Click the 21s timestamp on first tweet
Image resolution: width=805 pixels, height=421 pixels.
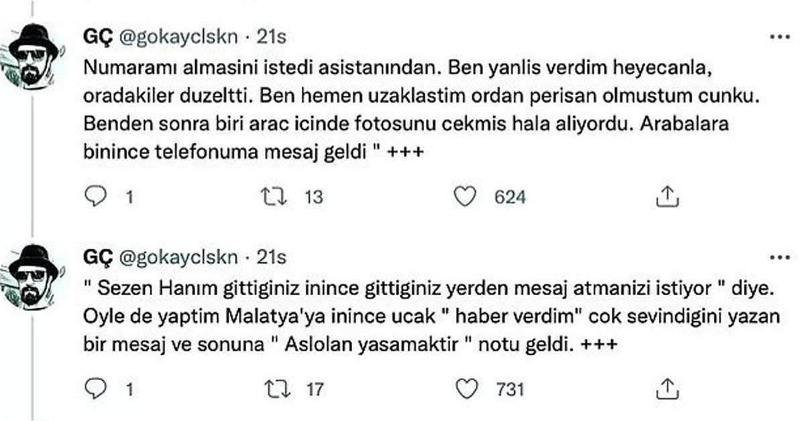pyautogui.click(x=272, y=38)
